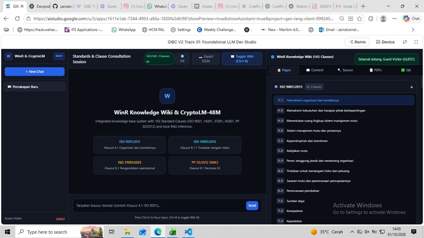424x238 pixels.
Task: Select clause 5.2 Kebijakan mutu
Action: (344, 151)
